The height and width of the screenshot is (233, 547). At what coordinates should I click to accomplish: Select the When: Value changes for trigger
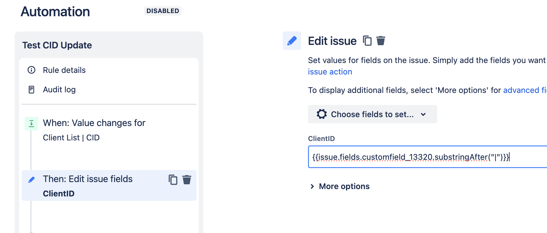coord(94,123)
